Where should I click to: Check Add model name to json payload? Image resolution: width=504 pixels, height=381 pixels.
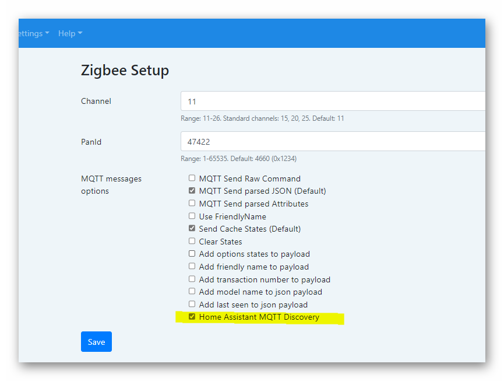coord(192,292)
